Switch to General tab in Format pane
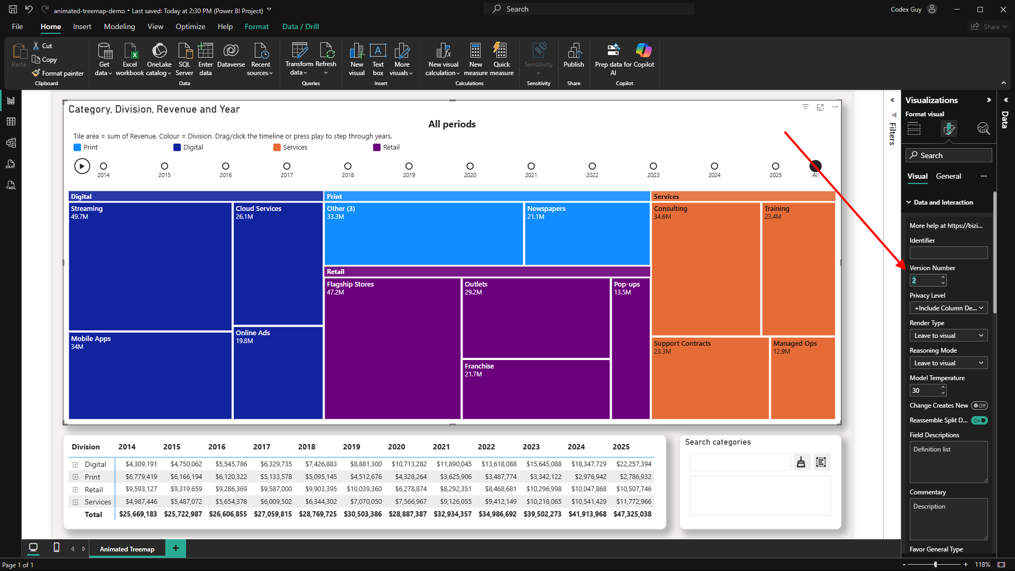 coord(948,176)
